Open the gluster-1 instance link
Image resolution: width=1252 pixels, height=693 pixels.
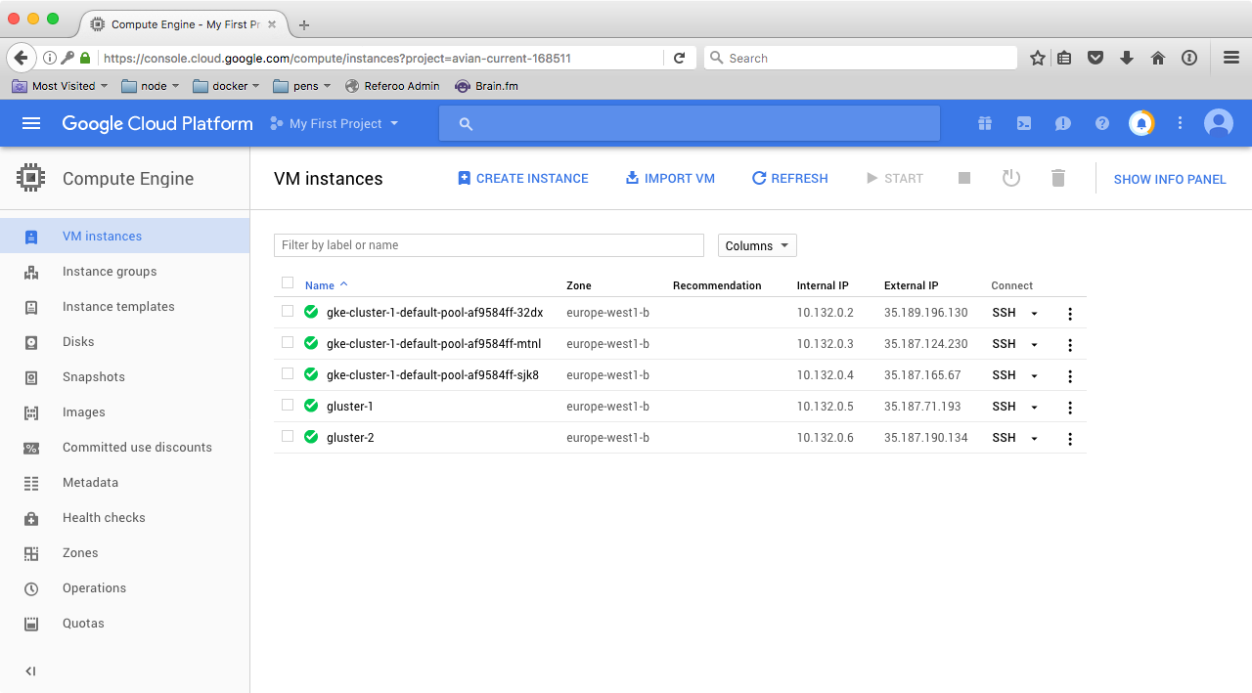pyautogui.click(x=350, y=407)
